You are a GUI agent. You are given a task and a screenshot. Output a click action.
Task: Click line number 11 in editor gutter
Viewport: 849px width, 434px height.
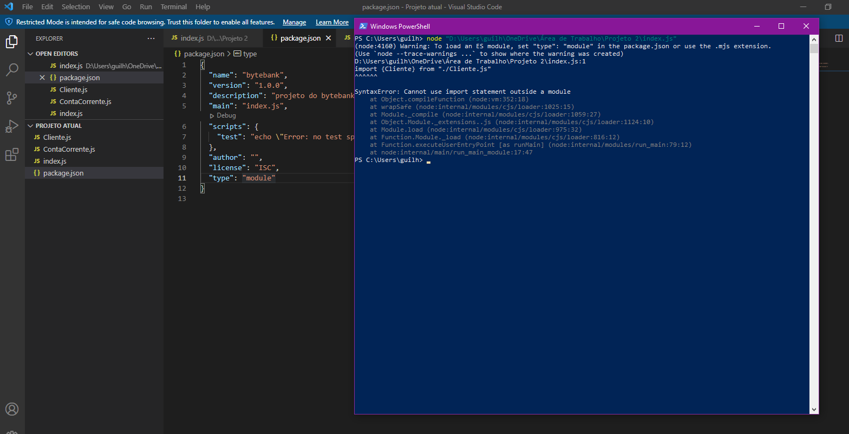(x=182, y=178)
